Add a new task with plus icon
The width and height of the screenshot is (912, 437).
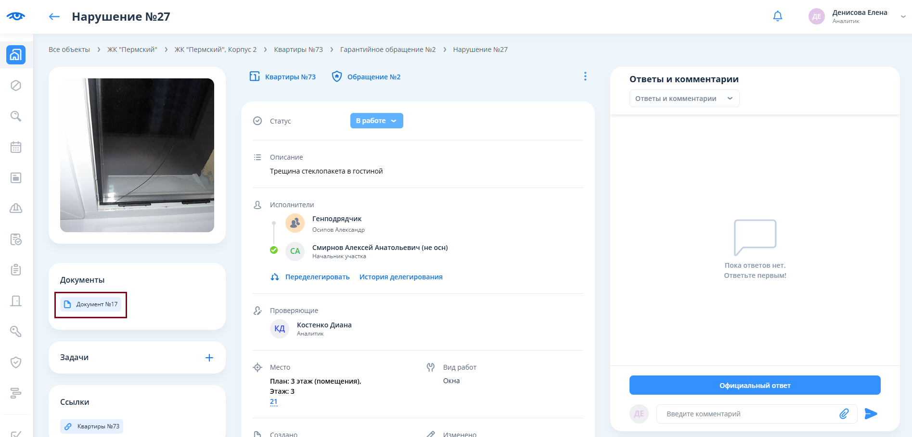tap(209, 358)
